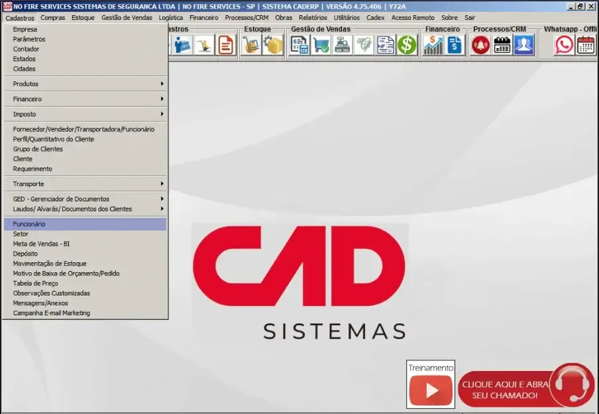Open the invoice calculator icon in Gestão de Vendas

click(x=299, y=45)
